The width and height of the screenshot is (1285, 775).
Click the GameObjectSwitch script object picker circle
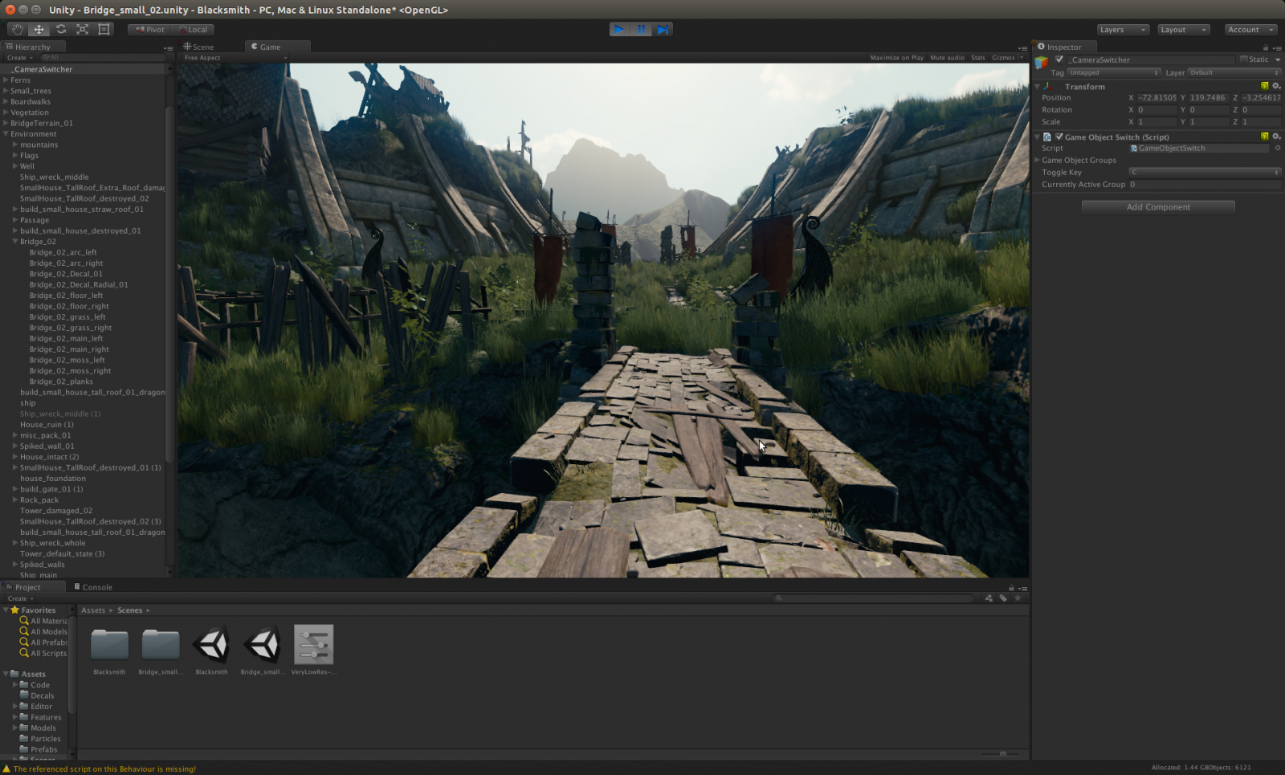click(x=1278, y=148)
